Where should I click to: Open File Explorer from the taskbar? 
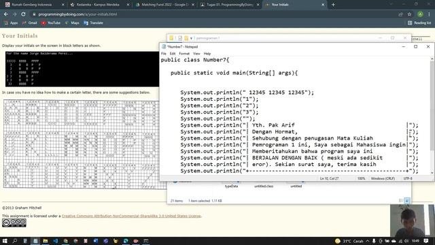(46, 241)
